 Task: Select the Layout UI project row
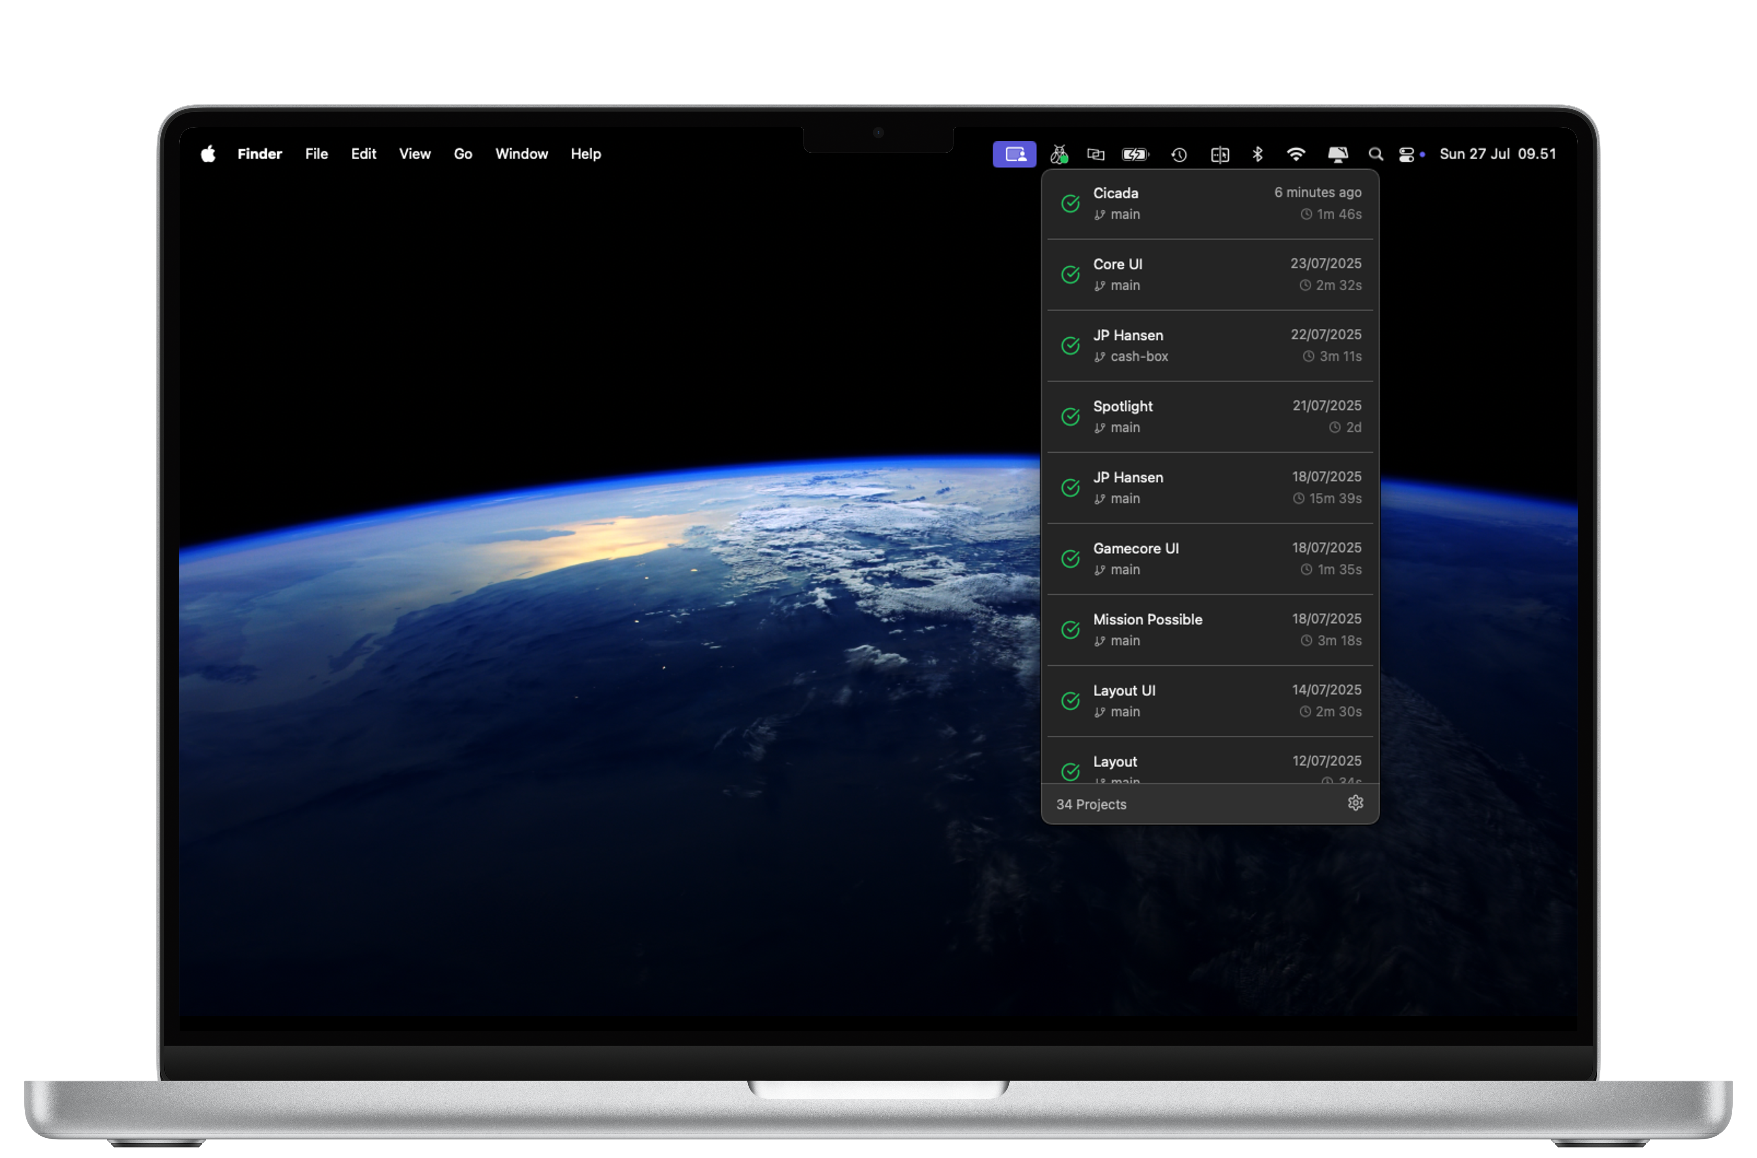pyautogui.click(x=1211, y=701)
